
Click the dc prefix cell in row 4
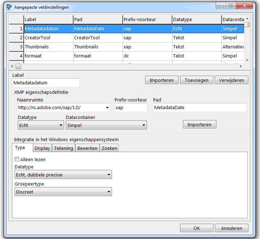coord(147,56)
